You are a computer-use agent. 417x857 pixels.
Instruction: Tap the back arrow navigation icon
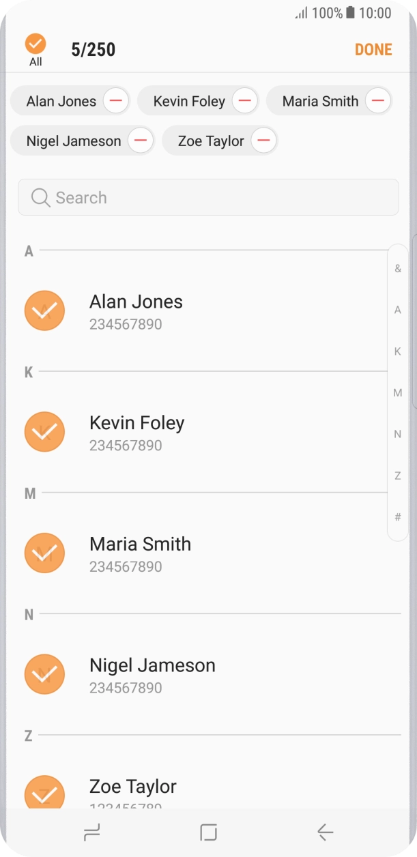click(x=325, y=832)
